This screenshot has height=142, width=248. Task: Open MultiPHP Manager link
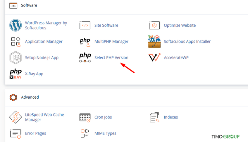click(111, 42)
